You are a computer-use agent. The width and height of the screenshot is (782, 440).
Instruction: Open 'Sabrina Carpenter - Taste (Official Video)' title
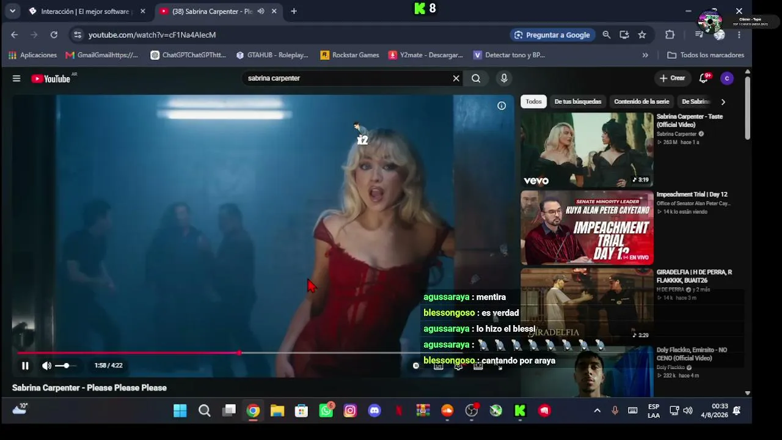pos(690,120)
